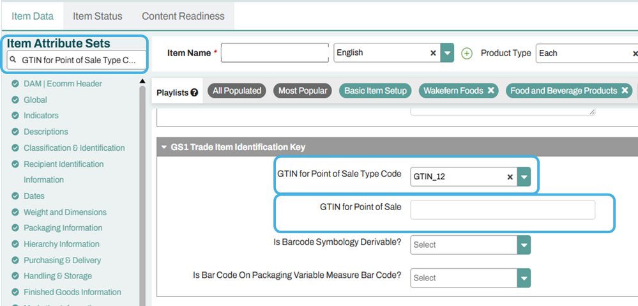Toggle the Basic Item Setup playlist
Screen dimensions: 638x306
coord(375,91)
